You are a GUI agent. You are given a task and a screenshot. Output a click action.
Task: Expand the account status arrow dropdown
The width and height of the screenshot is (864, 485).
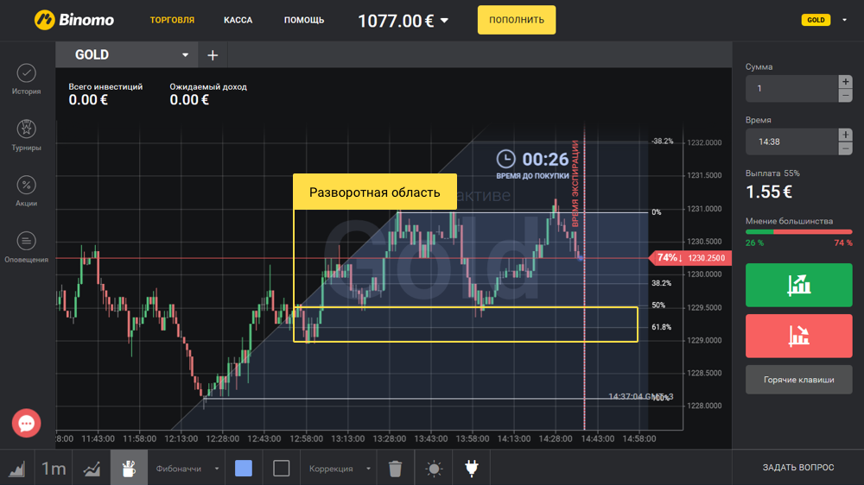(844, 20)
